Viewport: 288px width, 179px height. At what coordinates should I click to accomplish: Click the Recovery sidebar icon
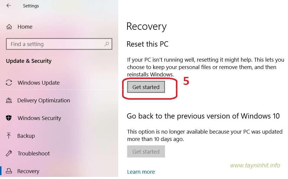(9, 171)
